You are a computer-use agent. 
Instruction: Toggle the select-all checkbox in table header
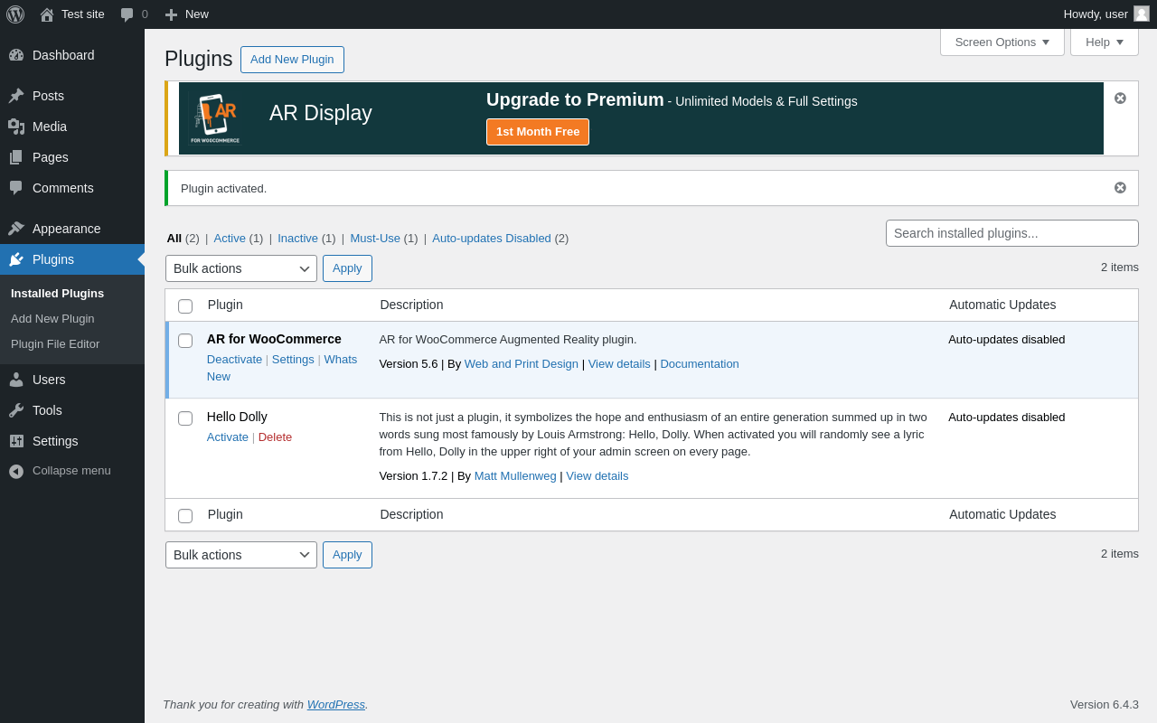coord(185,306)
